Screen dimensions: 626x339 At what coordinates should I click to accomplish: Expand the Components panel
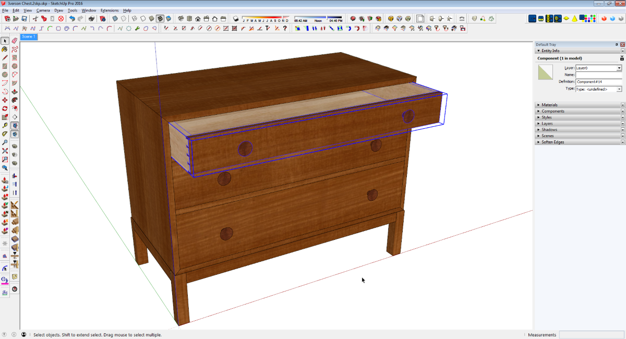click(x=538, y=111)
